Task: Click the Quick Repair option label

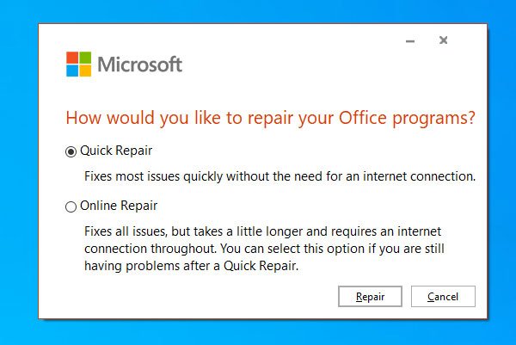Action: pyautogui.click(x=116, y=151)
